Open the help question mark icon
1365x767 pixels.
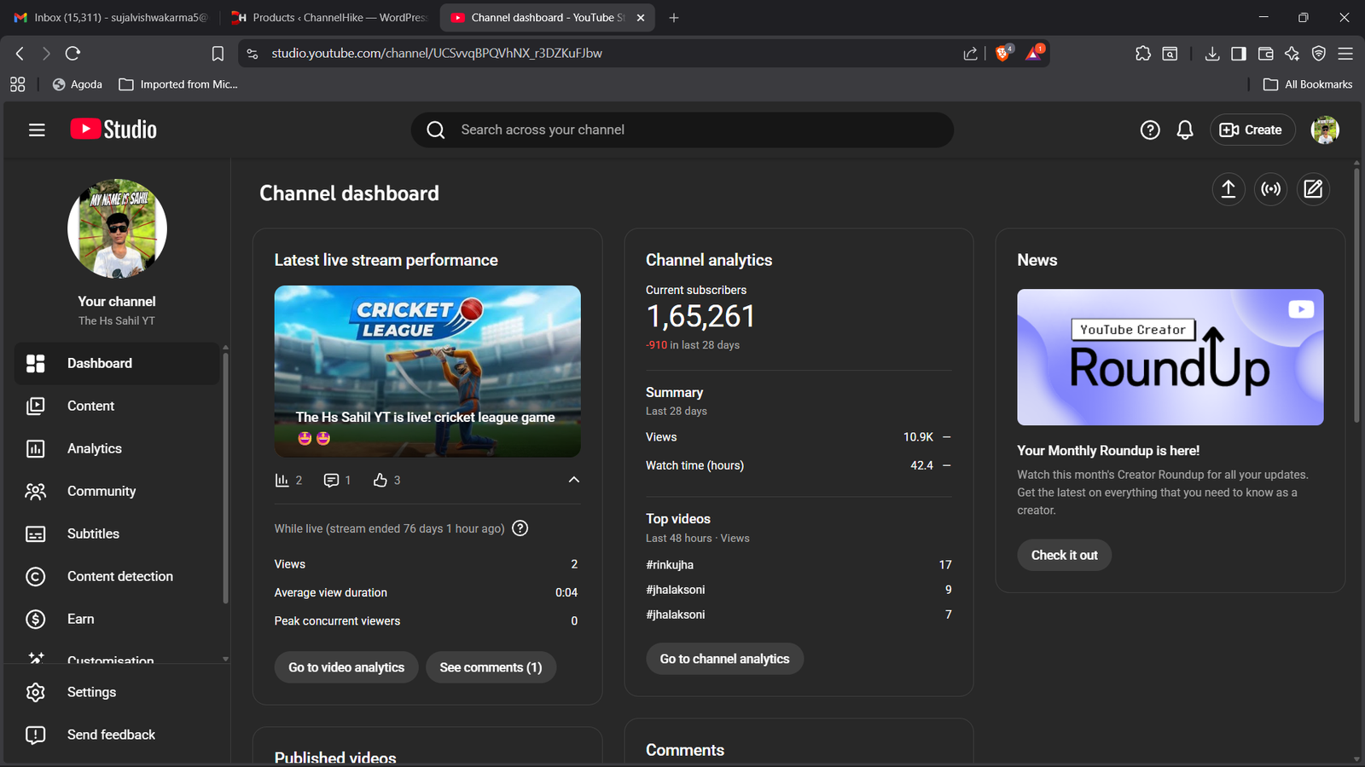pyautogui.click(x=1149, y=130)
